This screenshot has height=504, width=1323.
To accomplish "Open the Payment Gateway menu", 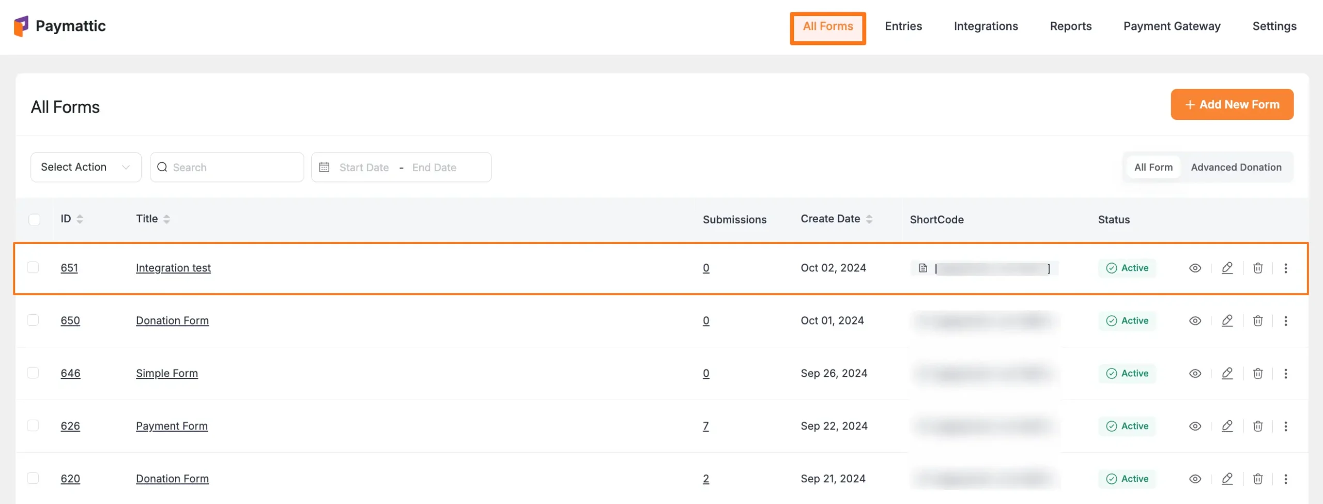I will coord(1172,26).
